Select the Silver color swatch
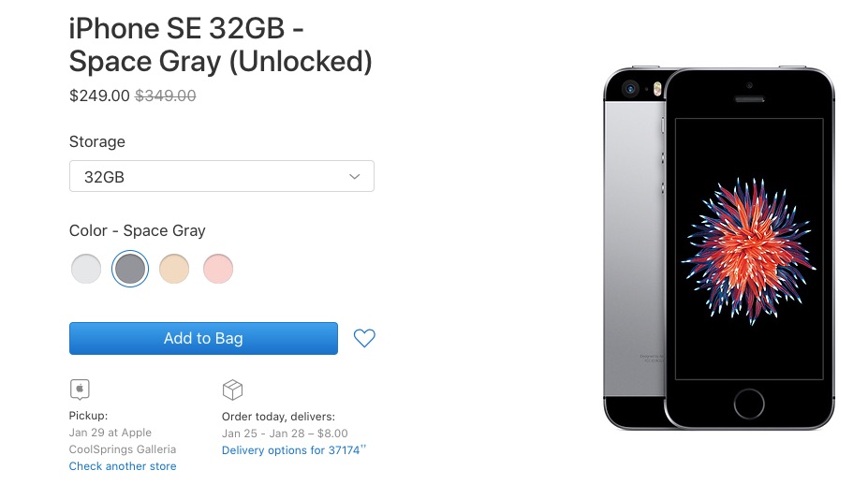 pos(86,269)
